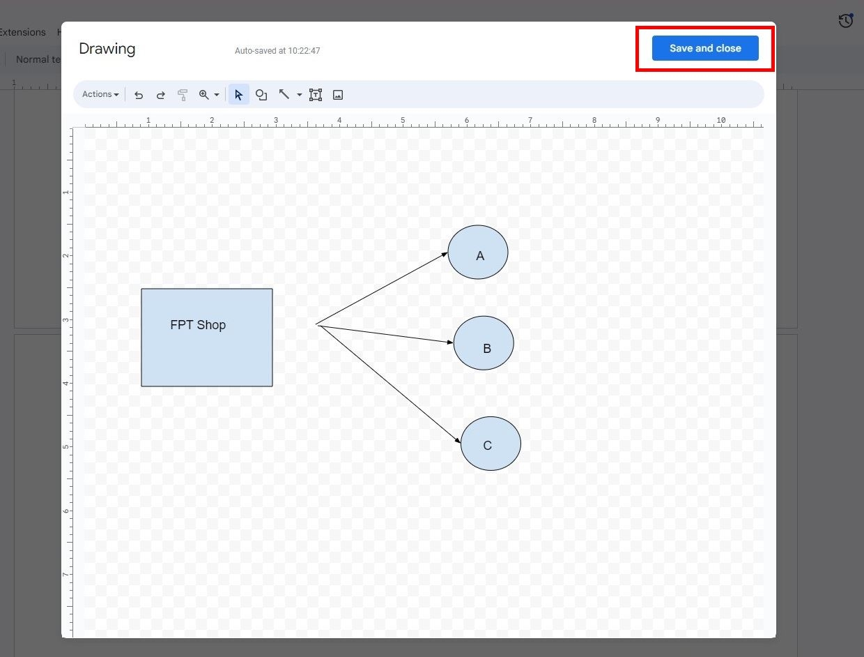
Task: Select circle C on the canvas
Action: point(491,444)
